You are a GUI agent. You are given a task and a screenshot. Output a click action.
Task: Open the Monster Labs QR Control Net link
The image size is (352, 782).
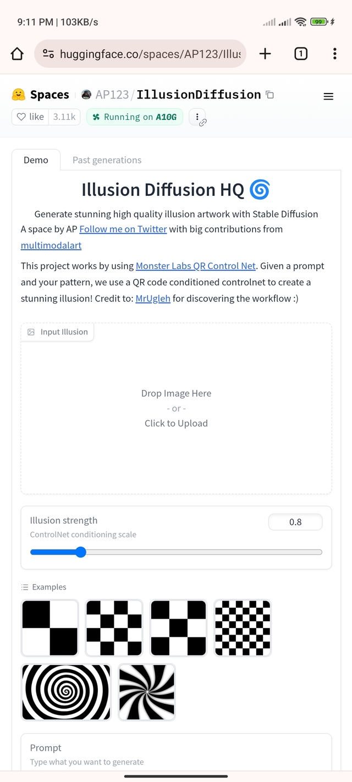pos(195,266)
